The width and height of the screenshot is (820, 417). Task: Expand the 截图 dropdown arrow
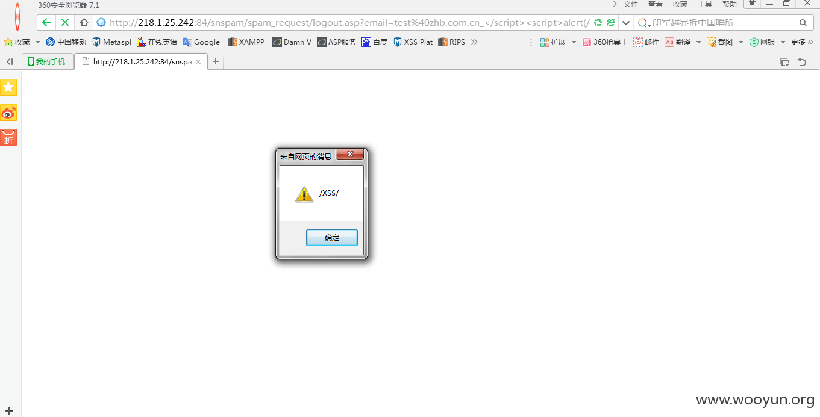[740, 42]
